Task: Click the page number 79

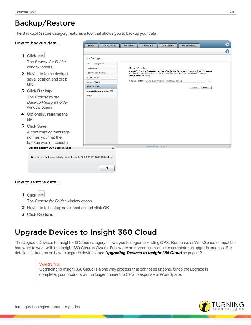Action: [x=232, y=12]
